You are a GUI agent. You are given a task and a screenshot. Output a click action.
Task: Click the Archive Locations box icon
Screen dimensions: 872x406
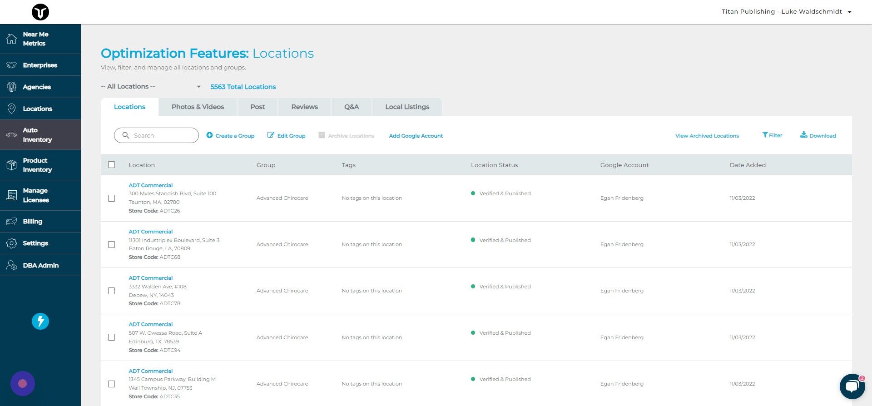click(322, 135)
